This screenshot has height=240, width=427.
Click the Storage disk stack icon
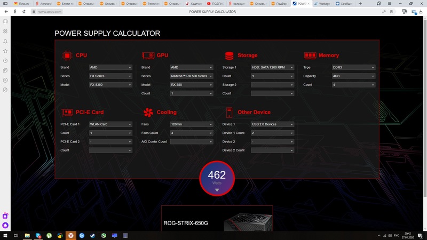[230, 55]
